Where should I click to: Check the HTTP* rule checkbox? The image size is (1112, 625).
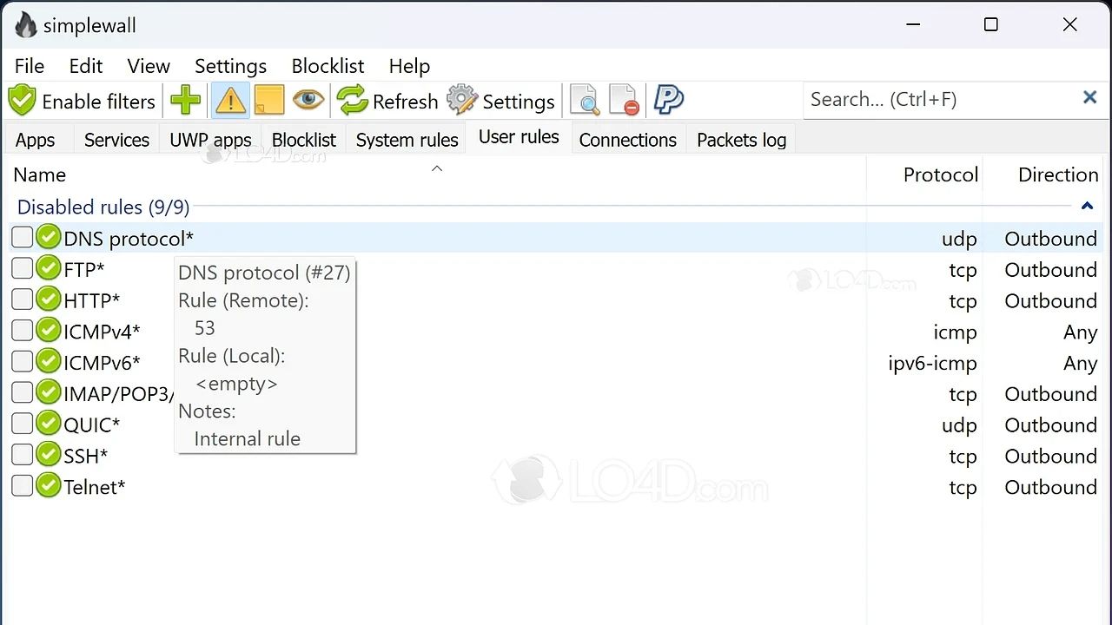tap(23, 299)
